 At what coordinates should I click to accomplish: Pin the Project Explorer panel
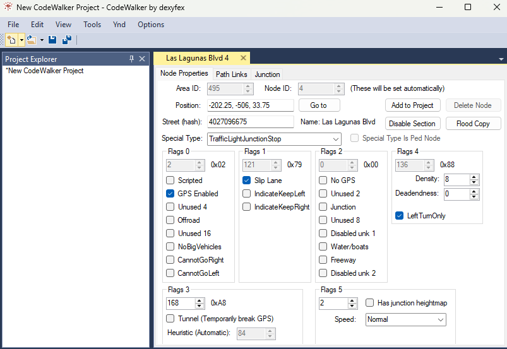click(131, 59)
